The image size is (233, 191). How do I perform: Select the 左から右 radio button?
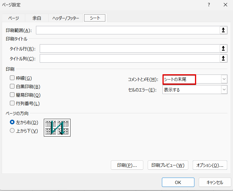12,123
